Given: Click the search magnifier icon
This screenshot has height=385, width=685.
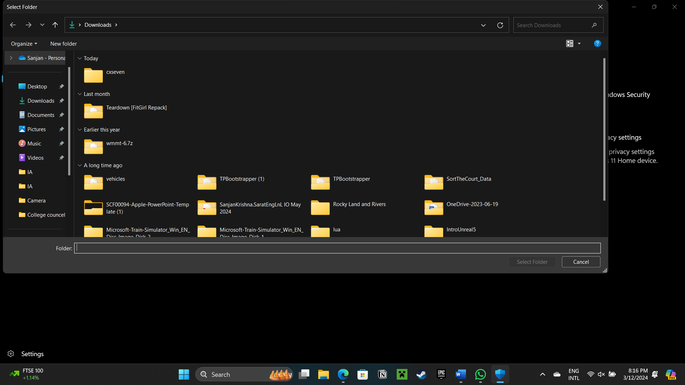Looking at the screenshot, I should [x=594, y=25].
